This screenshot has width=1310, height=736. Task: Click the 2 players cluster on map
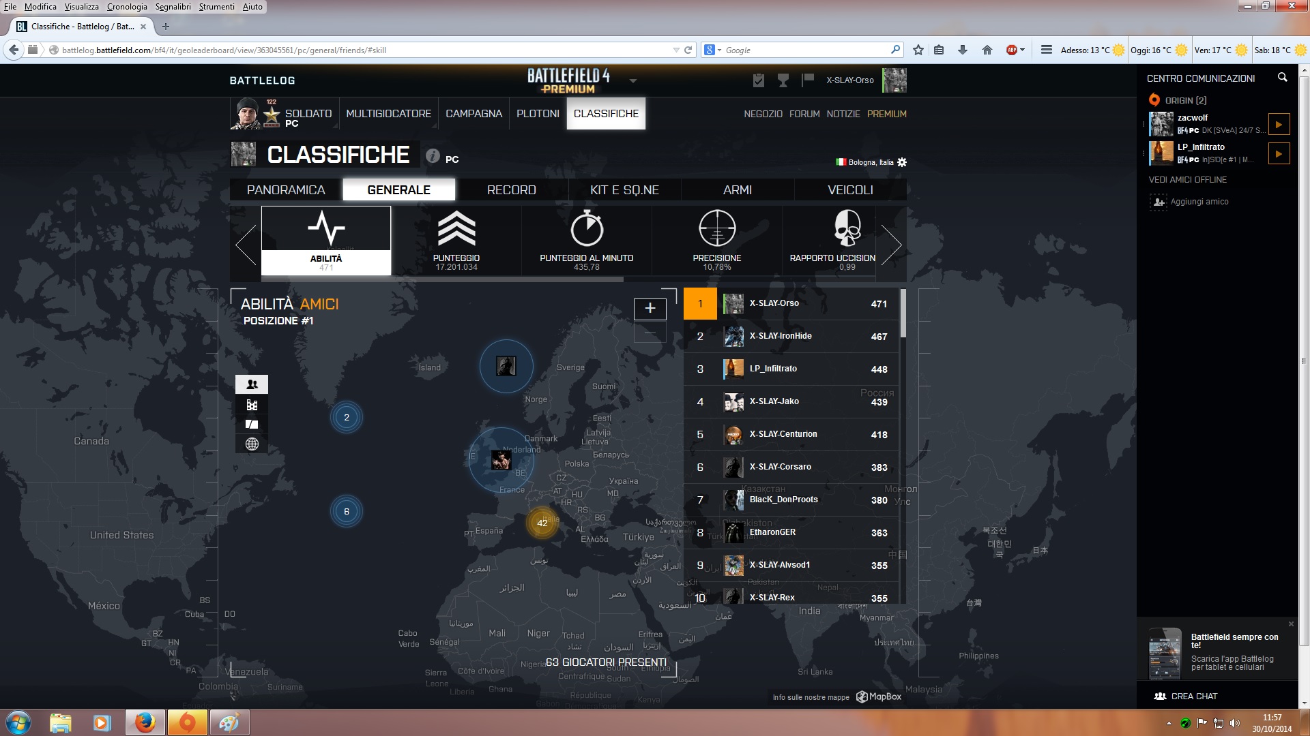point(347,417)
